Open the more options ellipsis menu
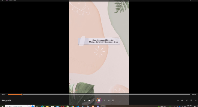This screenshot has height=107, width=198. point(196,101)
